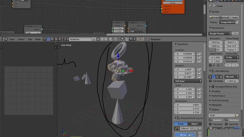
Task: Click the Scene icon in properties breadcrumb
Action: click(214, 6)
